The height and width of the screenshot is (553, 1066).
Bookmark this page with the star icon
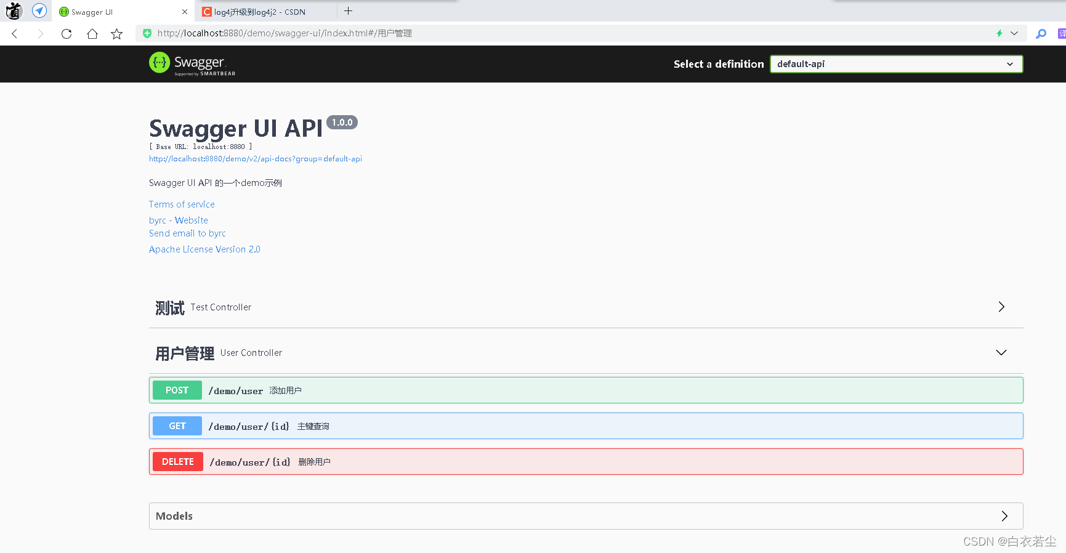pyautogui.click(x=117, y=34)
